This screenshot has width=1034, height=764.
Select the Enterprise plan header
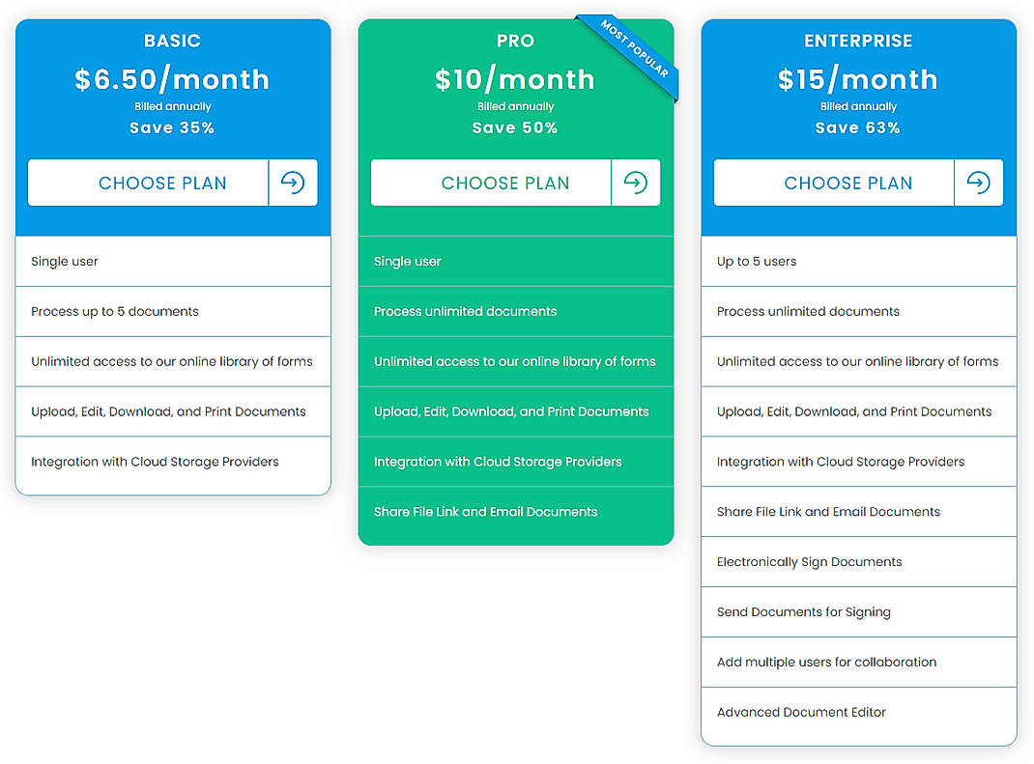(858, 41)
